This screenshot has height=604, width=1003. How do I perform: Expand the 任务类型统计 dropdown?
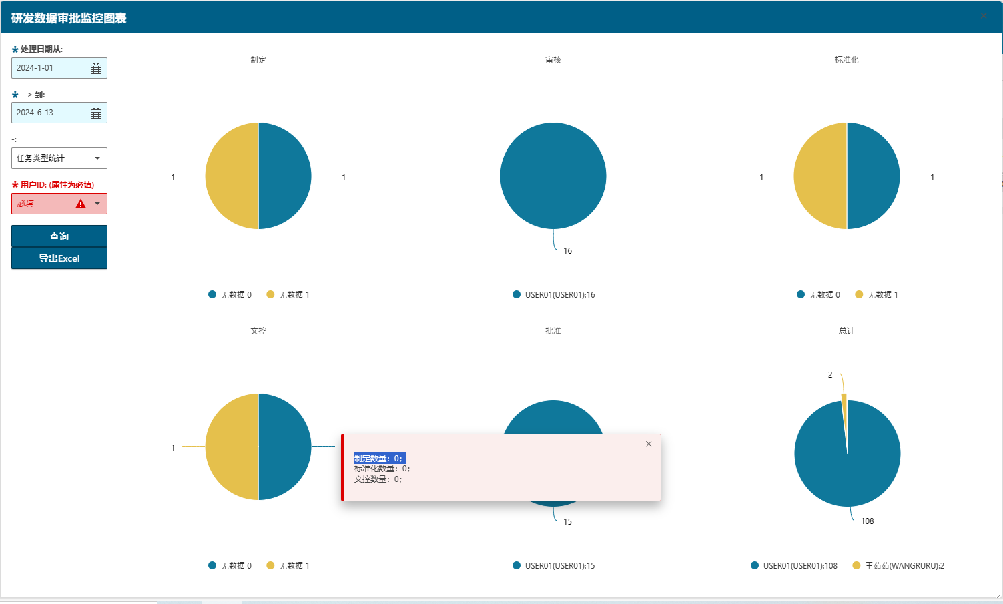point(97,158)
